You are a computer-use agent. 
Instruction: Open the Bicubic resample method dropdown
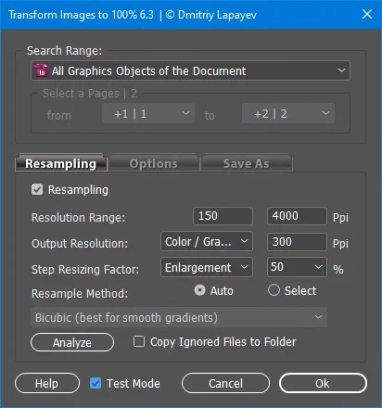[179, 317]
